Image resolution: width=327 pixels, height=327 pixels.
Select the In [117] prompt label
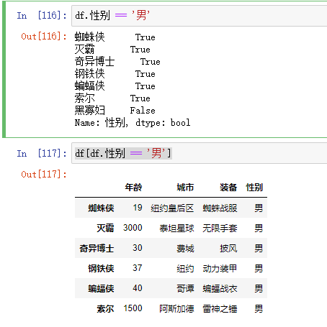(42, 153)
